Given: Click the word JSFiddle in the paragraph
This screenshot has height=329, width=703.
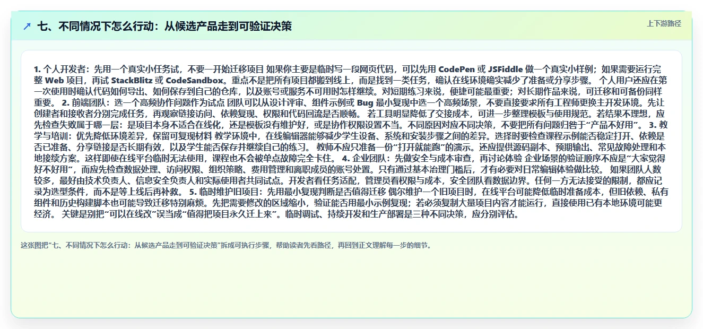Looking at the screenshot, I should [x=505, y=69].
